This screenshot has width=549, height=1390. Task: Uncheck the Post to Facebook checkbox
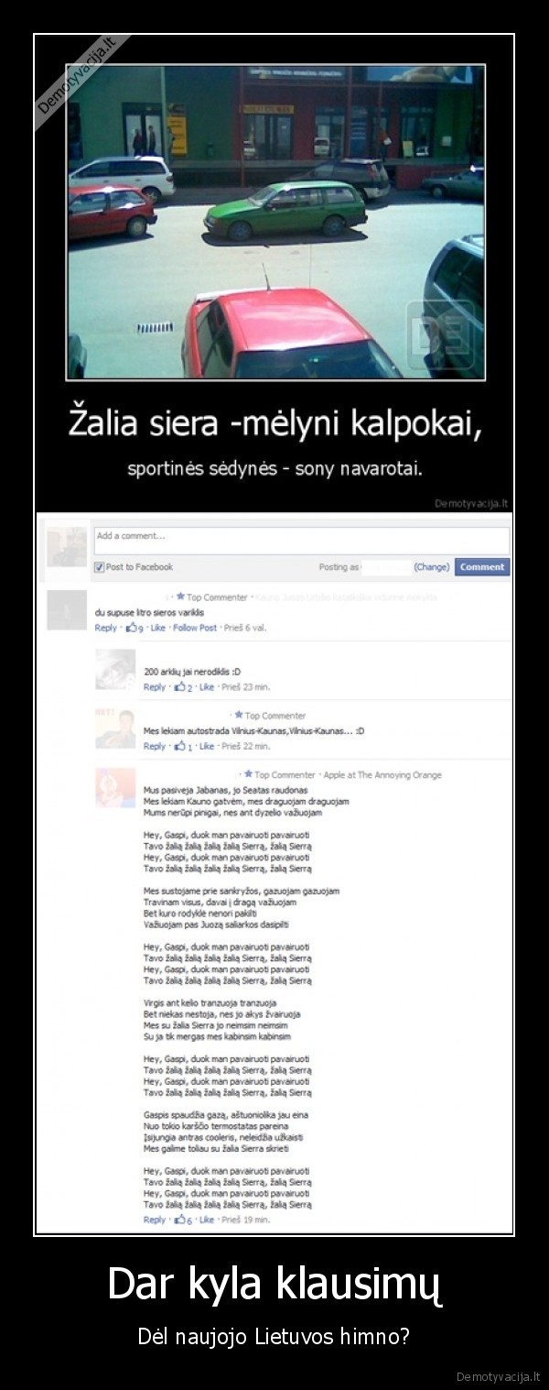coord(100,567)
